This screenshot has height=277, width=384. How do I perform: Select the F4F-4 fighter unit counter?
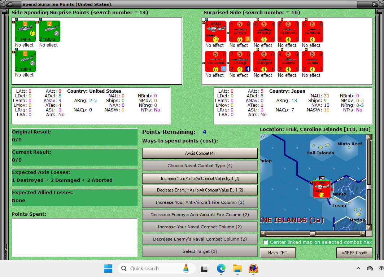26,31
